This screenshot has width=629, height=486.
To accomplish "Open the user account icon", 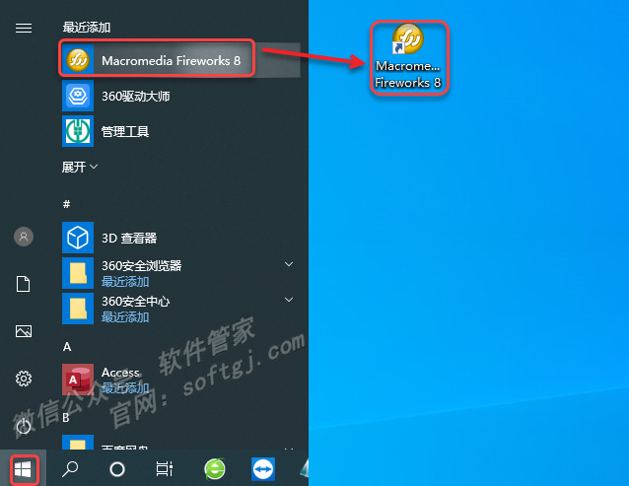I will 24,237.
